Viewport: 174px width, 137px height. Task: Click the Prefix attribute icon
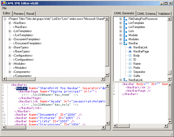click(x=130, y=68)
